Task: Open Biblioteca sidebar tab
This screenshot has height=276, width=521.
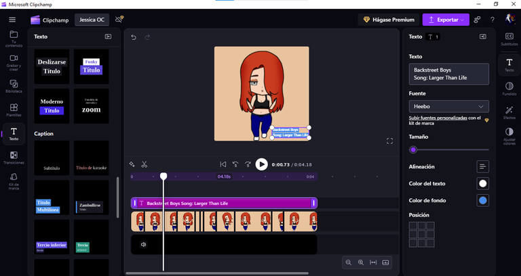Action: pyautogui.click(x=14, y=86)
